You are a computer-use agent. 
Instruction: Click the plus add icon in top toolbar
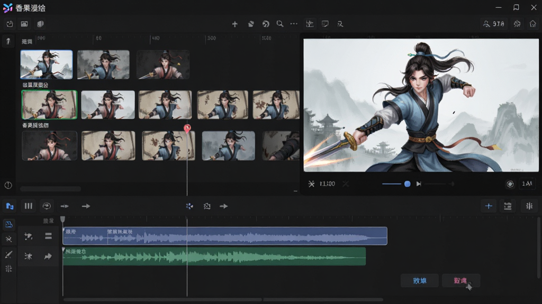234,24
